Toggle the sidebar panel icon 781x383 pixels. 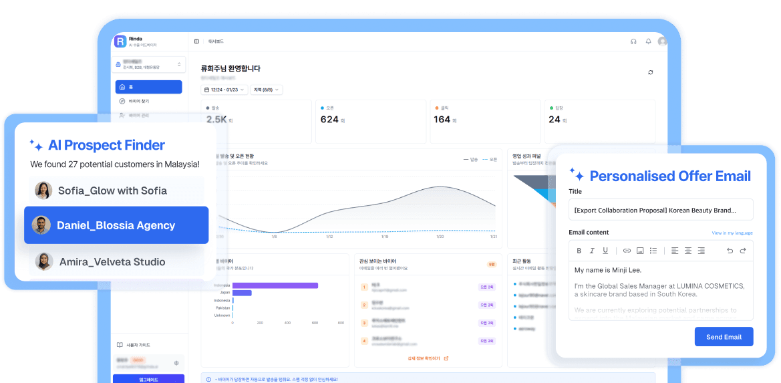[196, 41]
